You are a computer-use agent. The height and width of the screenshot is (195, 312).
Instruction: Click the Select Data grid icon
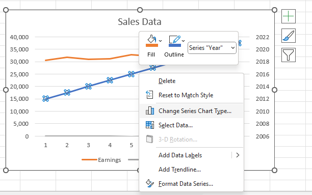tap(150, 125)
